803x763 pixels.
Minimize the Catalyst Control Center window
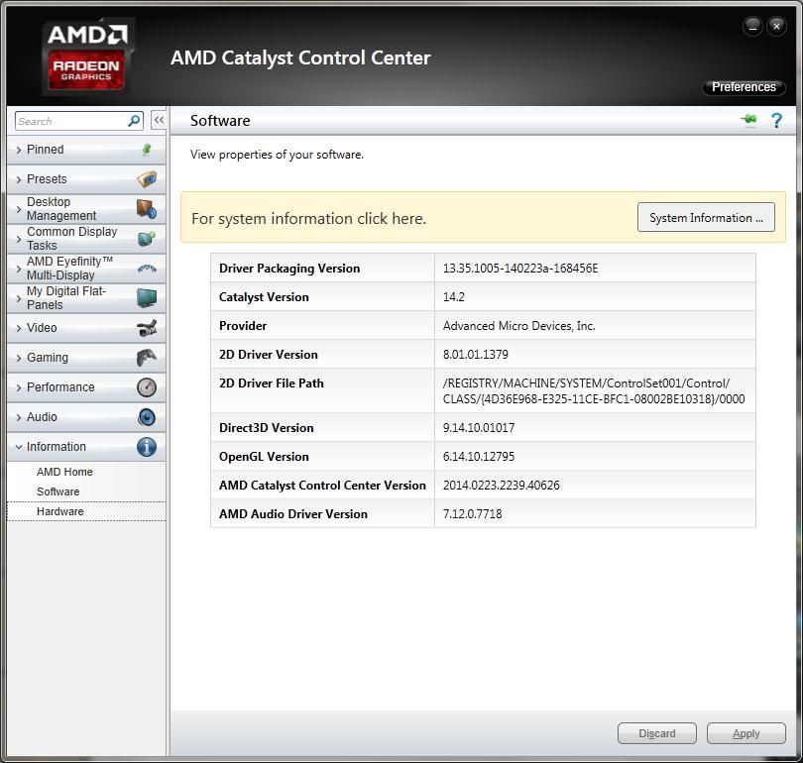(752, 26)
